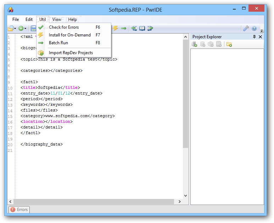Click the Save floppy disk icon
This screenshot has height=223, width=274.
pos(33,28)
